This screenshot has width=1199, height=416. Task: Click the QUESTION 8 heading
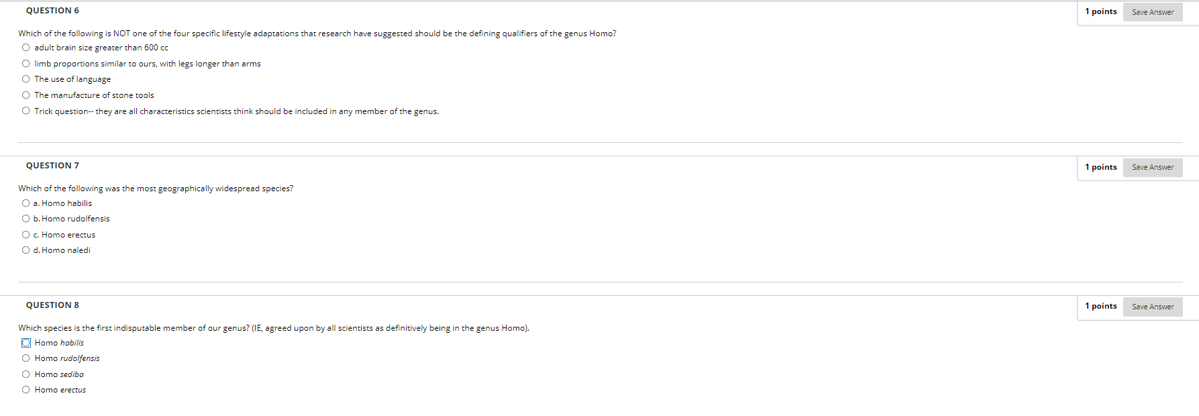tap(52, 305)
